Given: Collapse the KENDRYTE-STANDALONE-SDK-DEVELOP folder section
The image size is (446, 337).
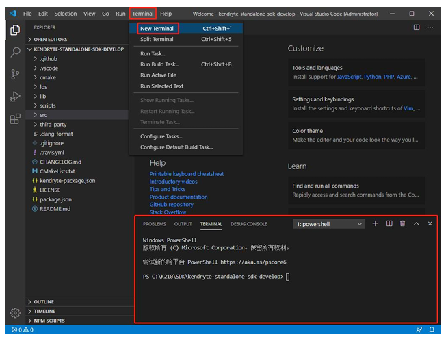Looking at the screenshot, I should (x=79, y=49).
